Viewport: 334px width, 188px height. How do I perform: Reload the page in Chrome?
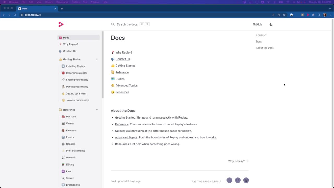pyautogui.click(x=15, y=15)
